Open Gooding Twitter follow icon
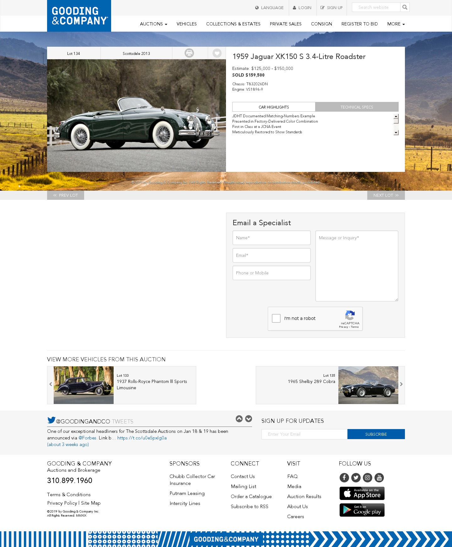Image resolution: width=452 pixels, height=547 pixels. [x=356, y=478]
